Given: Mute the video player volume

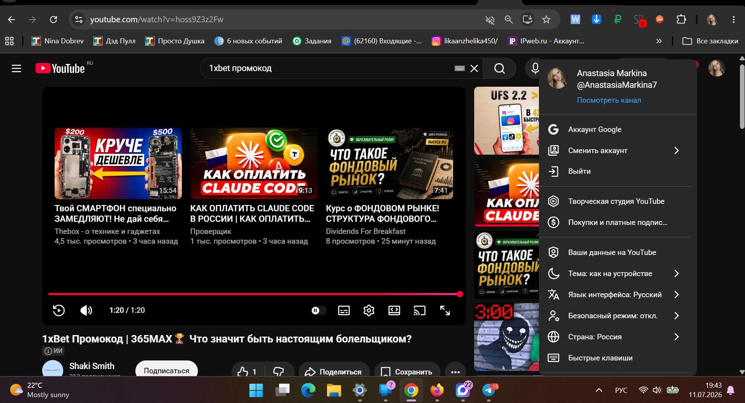Looking at the screenshot, I should click(x=86, y=310).
